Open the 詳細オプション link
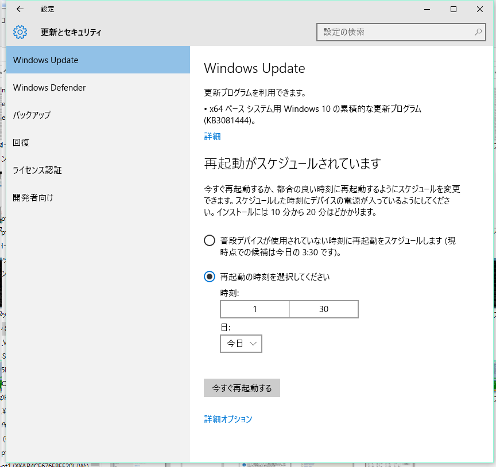 (x=228, y=419)
